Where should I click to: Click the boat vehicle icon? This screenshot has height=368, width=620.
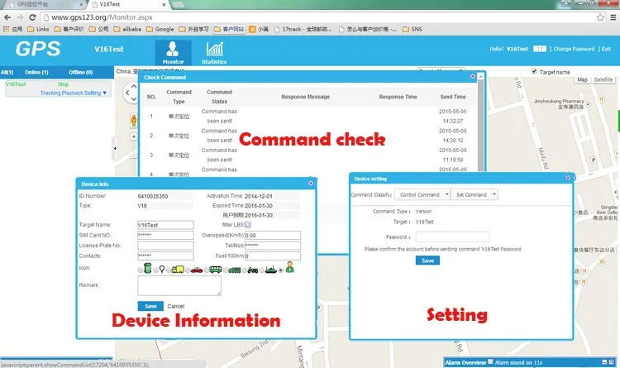coord(271,270)
